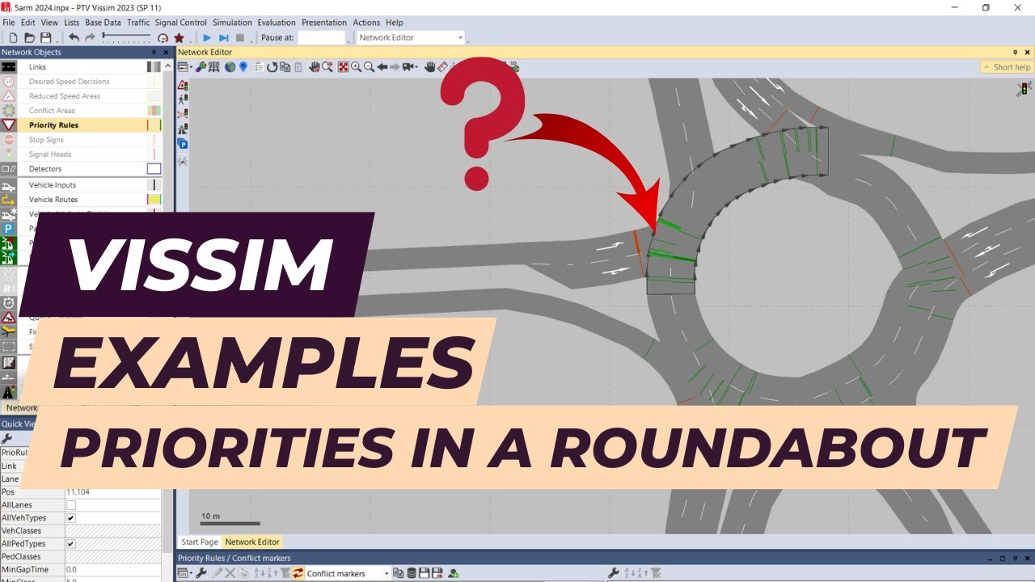Click the blue map pin icon
The image size is (1035, 582).
pos(243,67)
